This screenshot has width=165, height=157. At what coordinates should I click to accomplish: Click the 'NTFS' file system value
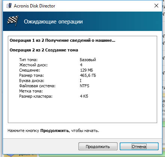pos(85,86)
